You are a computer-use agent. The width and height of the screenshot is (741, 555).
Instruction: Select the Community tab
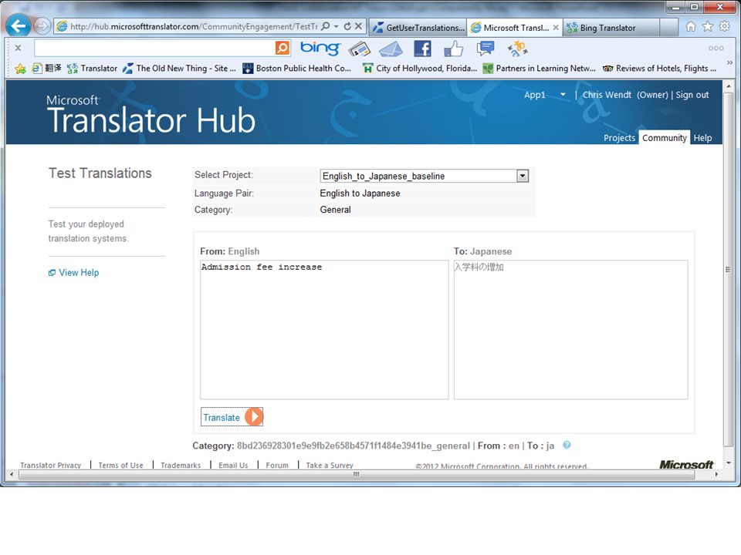664,137
